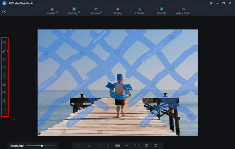Switch to the Matting AI tool
Screen dimensions: 235x149
74,11
